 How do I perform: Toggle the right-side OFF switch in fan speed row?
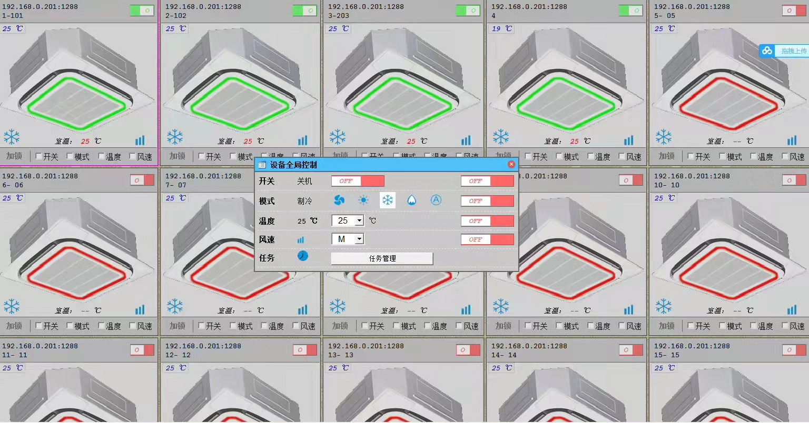[487, 239]
